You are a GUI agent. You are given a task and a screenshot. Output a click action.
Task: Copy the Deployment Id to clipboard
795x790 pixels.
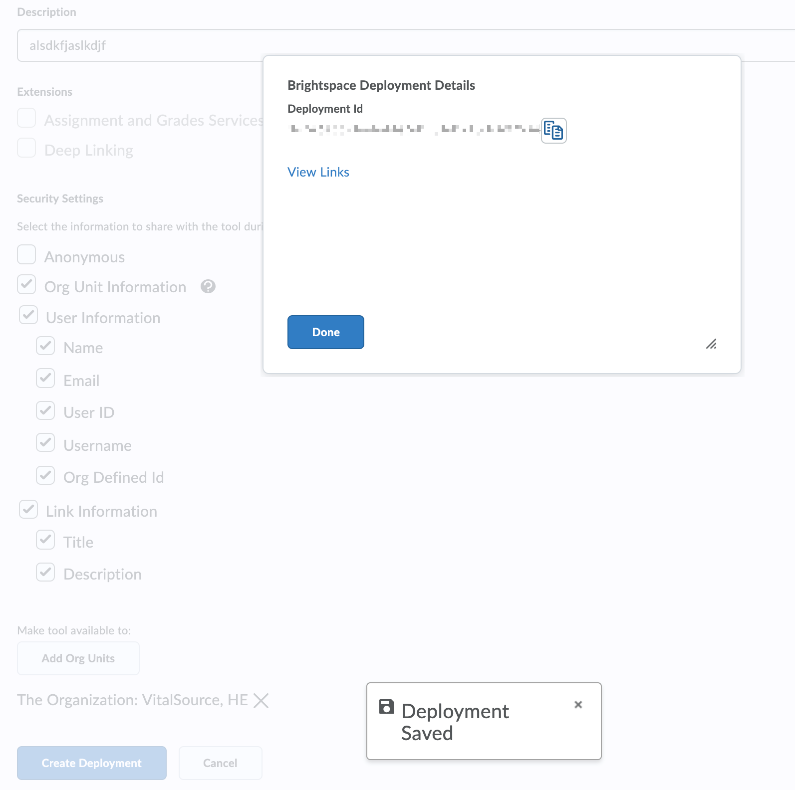click(553, 130)
